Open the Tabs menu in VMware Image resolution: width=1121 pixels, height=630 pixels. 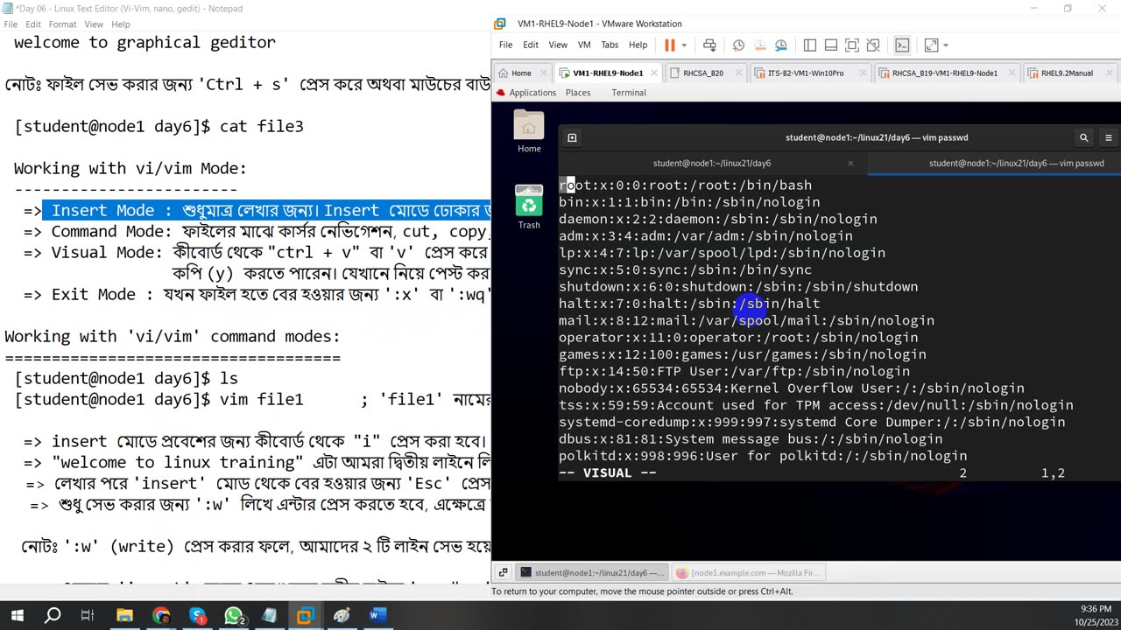[x=610, y=45]
